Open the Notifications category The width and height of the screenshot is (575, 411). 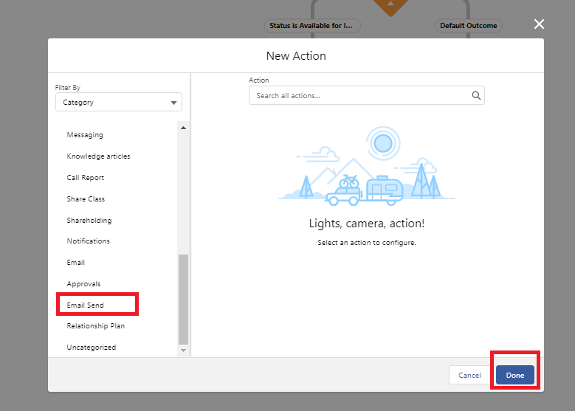tap(88, 241)
